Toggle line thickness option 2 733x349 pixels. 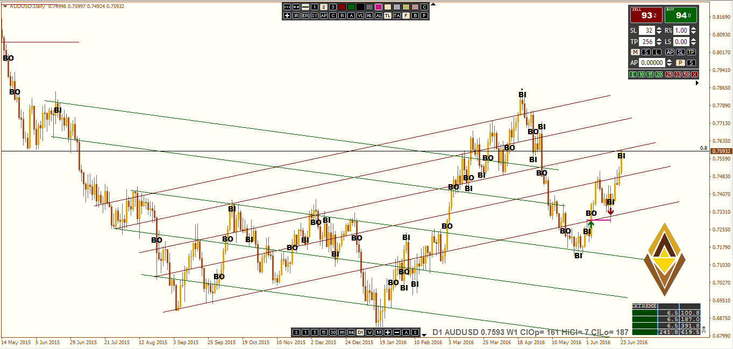(x=324, y=7)
